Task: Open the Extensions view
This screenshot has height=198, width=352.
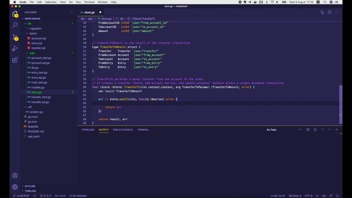Action: [15, 60]
